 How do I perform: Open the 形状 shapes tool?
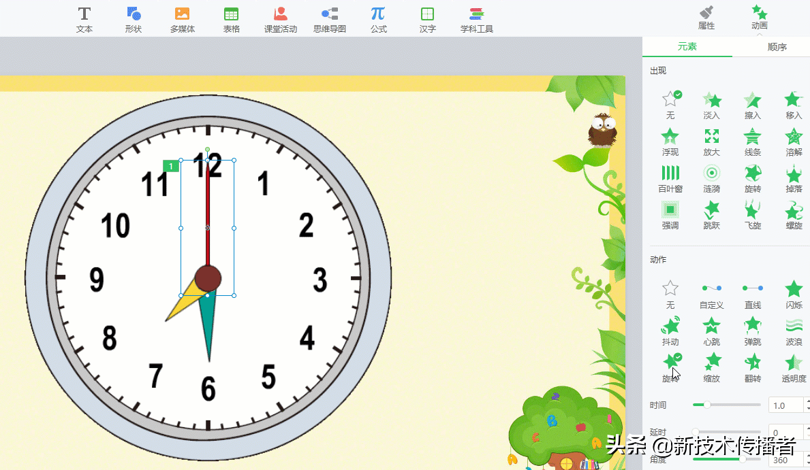134,20
